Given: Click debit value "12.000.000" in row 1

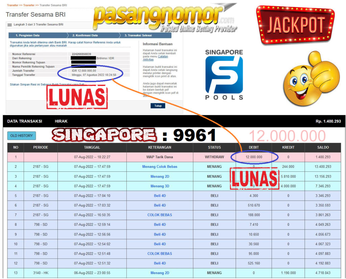Looking at the screenshot, I should (254, 157).
